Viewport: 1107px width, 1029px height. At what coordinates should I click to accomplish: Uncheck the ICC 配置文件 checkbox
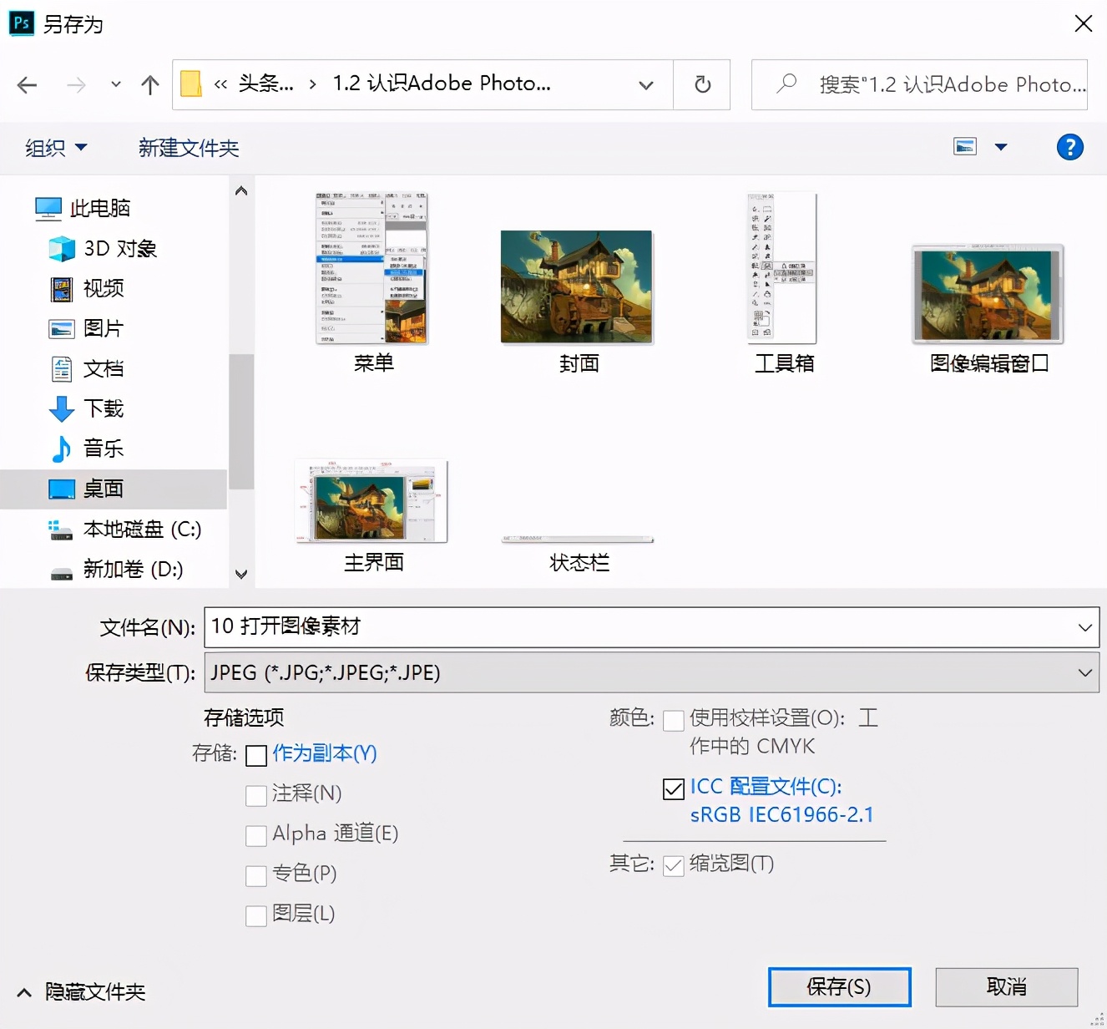pos(673,787)
